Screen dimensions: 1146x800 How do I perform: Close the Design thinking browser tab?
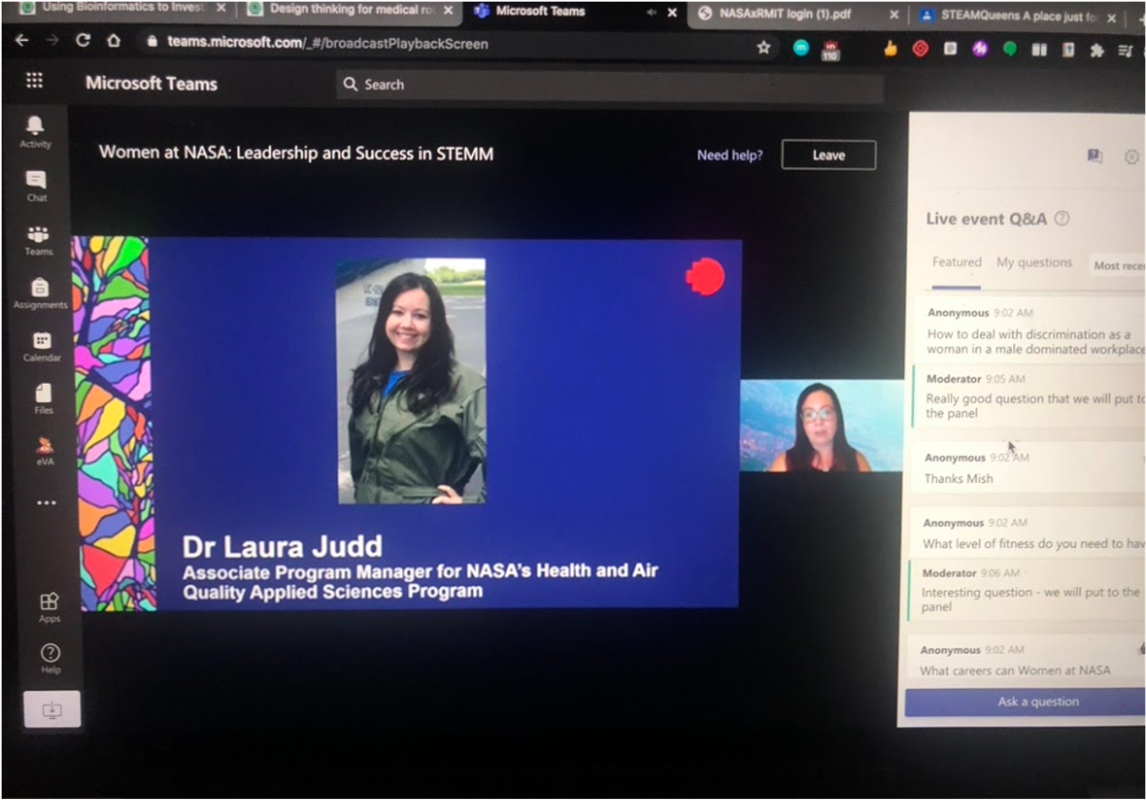(449, 11)
